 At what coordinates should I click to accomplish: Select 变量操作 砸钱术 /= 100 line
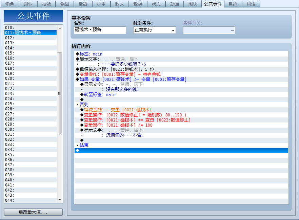pos(181,125)
